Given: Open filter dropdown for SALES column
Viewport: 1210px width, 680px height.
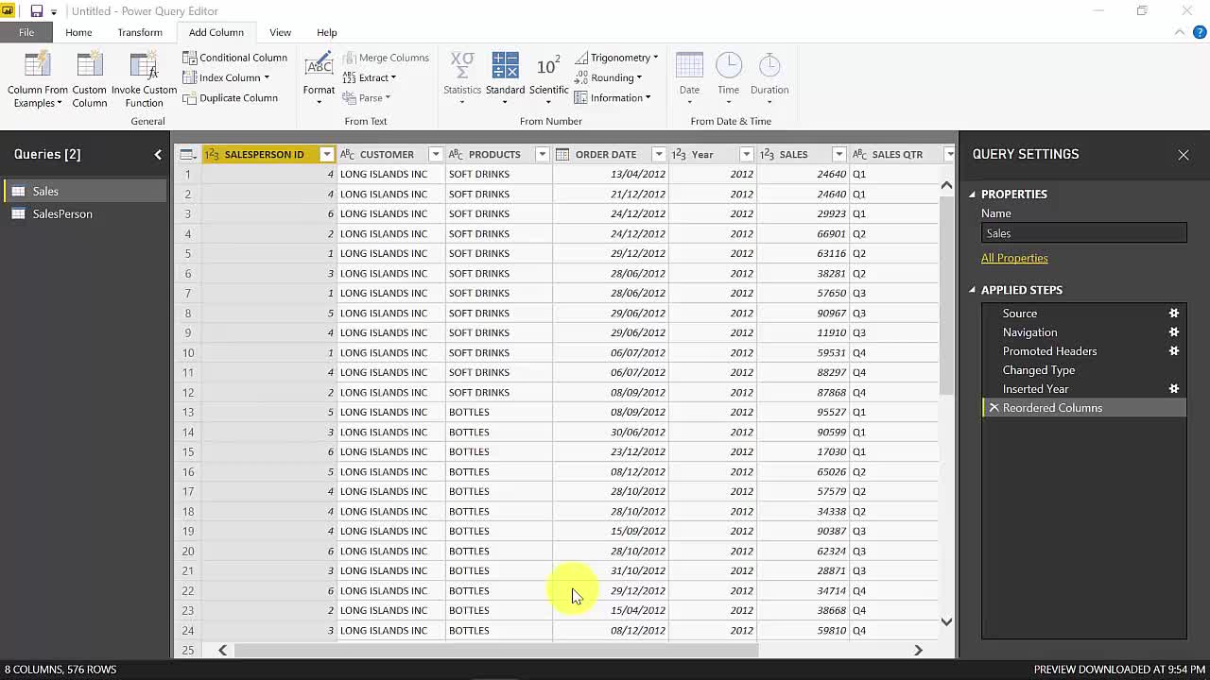Looking at the screenshot, I should [838, 154].
